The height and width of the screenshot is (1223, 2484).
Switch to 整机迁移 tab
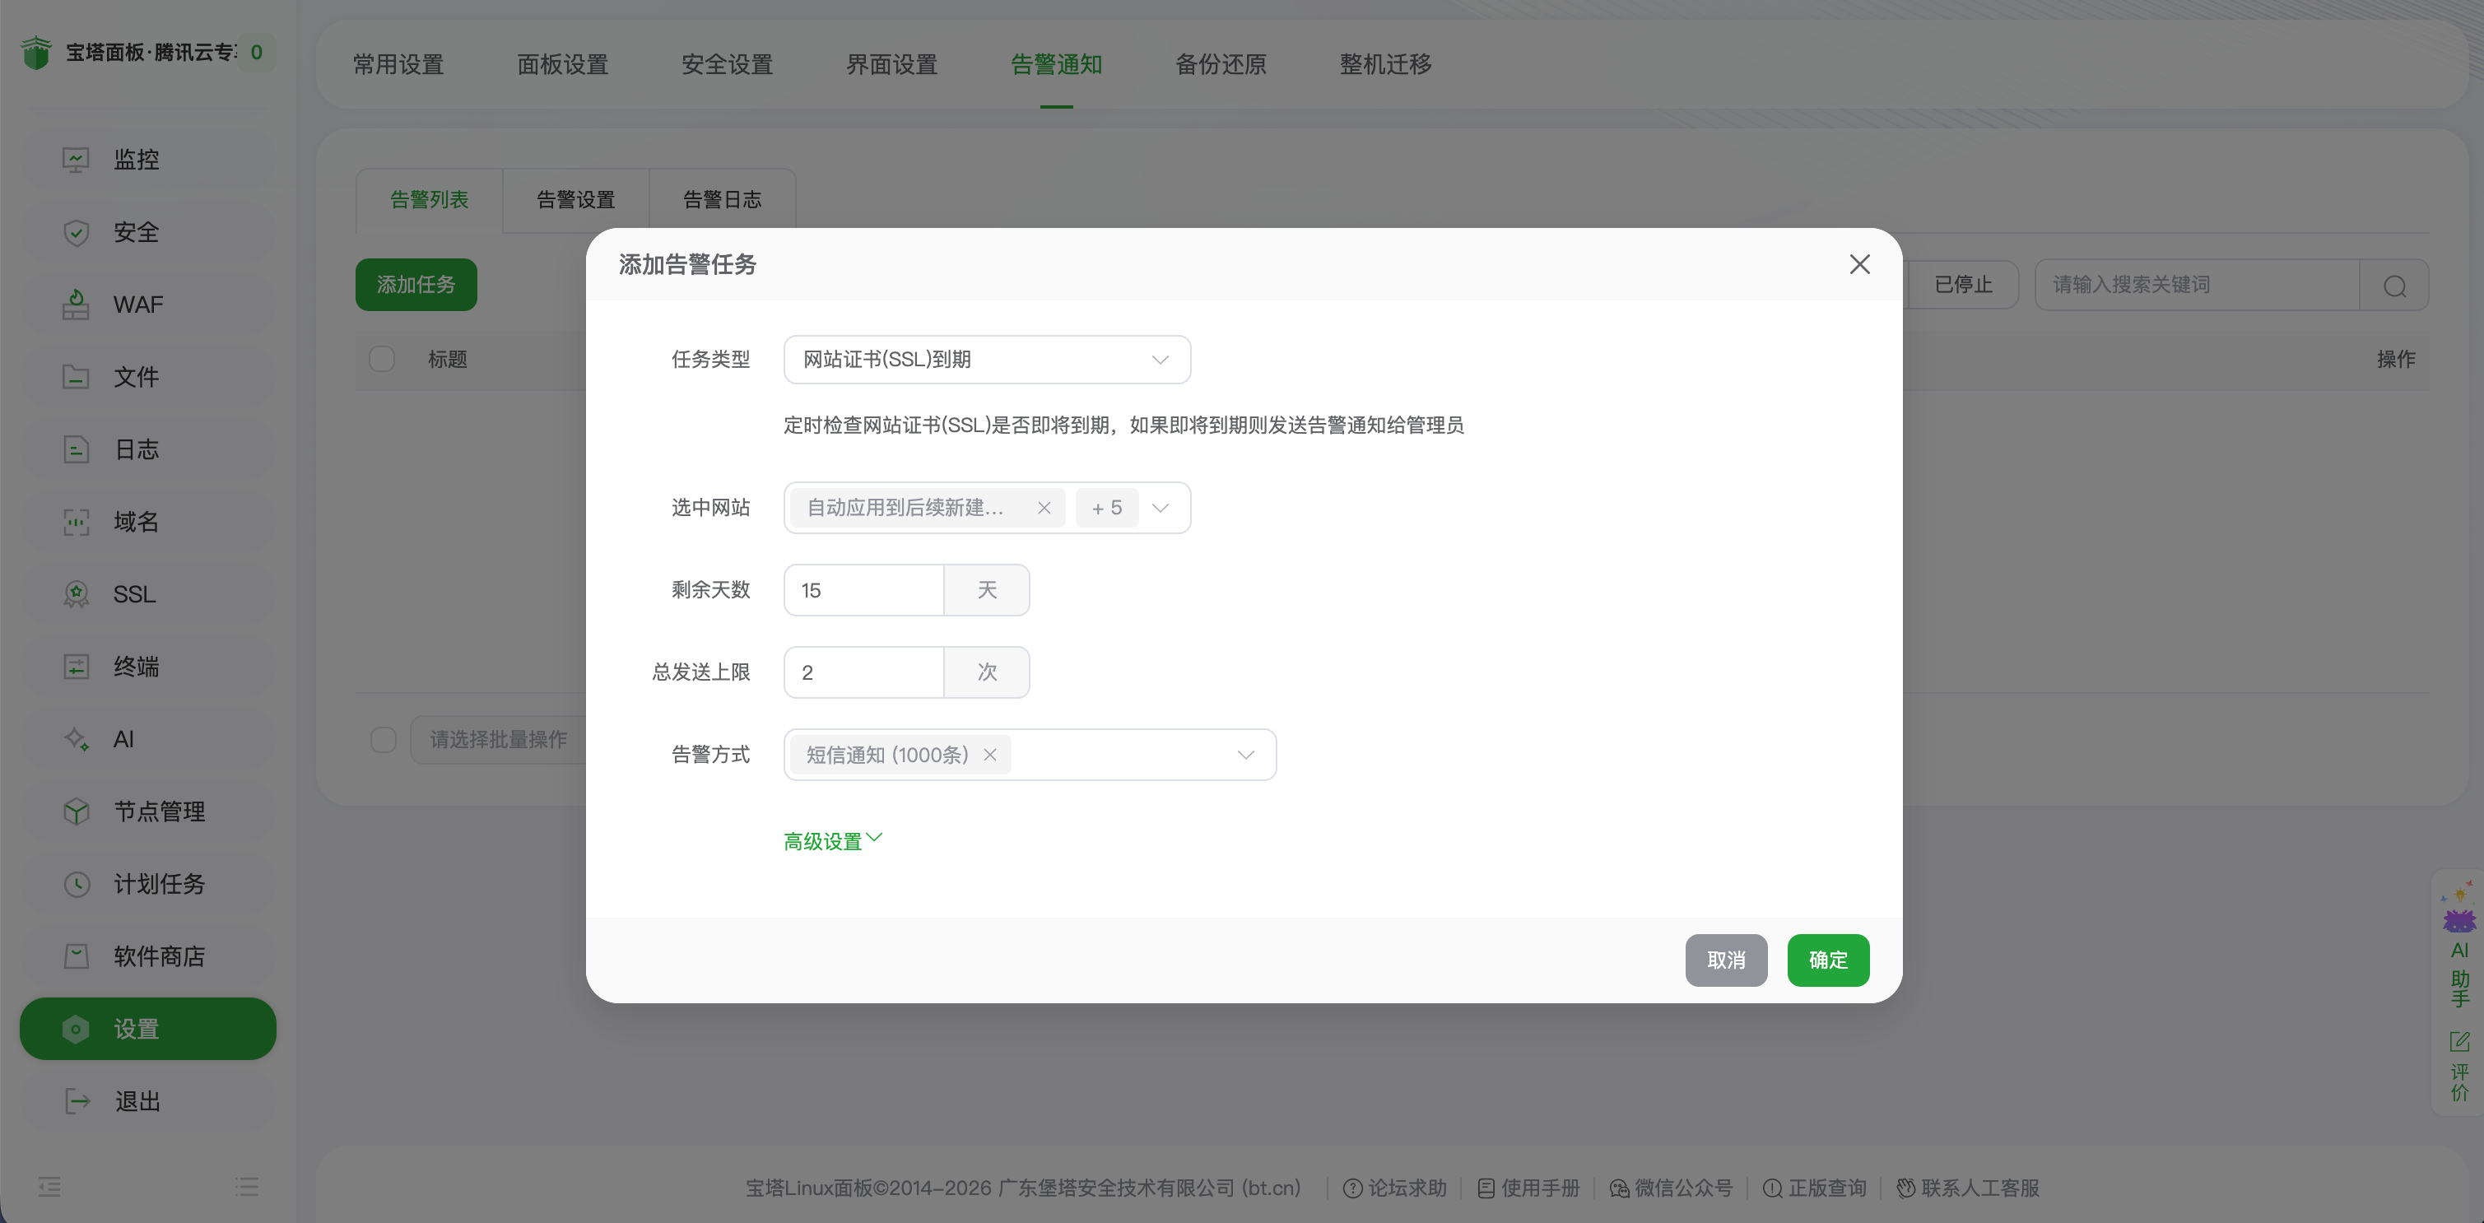coord(1384,65)
